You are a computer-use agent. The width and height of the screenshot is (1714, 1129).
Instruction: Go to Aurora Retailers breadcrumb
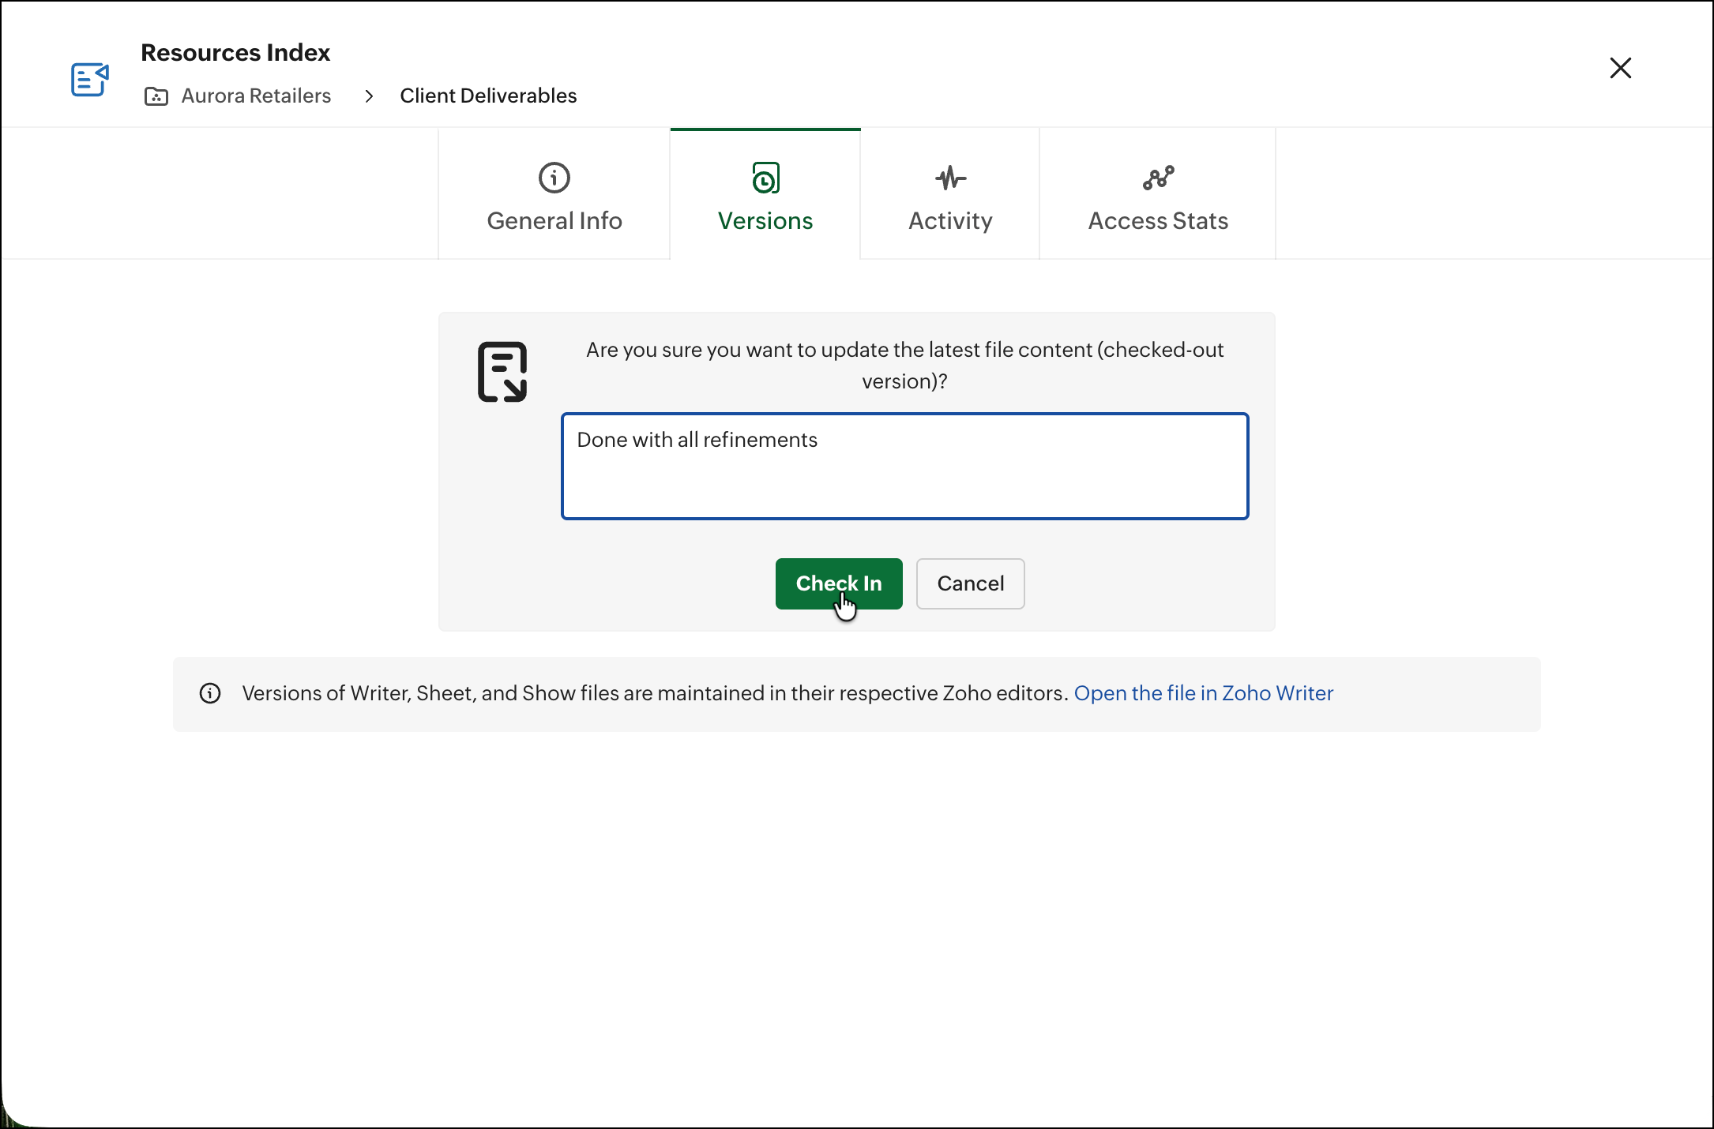click(256, 96)
